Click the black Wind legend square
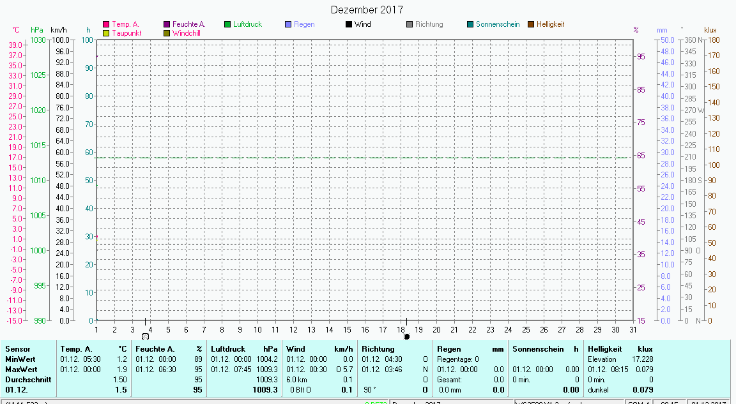Screen dimensions: 736x404 tap(349, 24)
